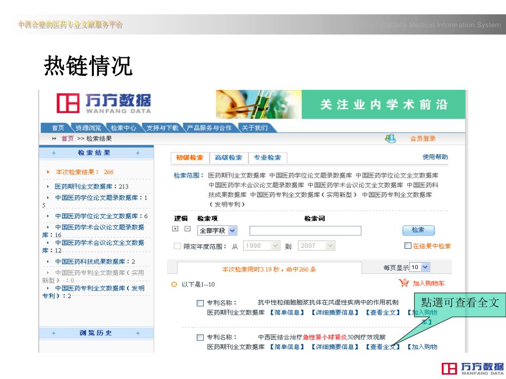Click into the 检索词 search text field
Viewport: 506px width, 379px height.
[x=305, y=230]
